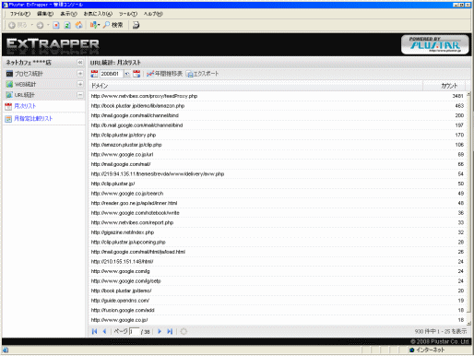The width and height of the screenshot is (474, 356).
Task: Expand the プロセス統計 panel
Action: point(80,74)
